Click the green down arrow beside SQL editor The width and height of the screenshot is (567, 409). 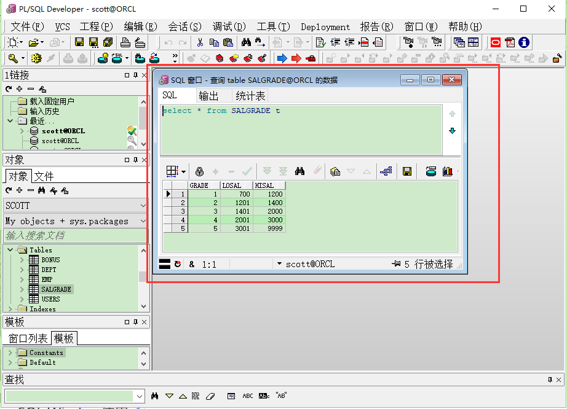452,131
